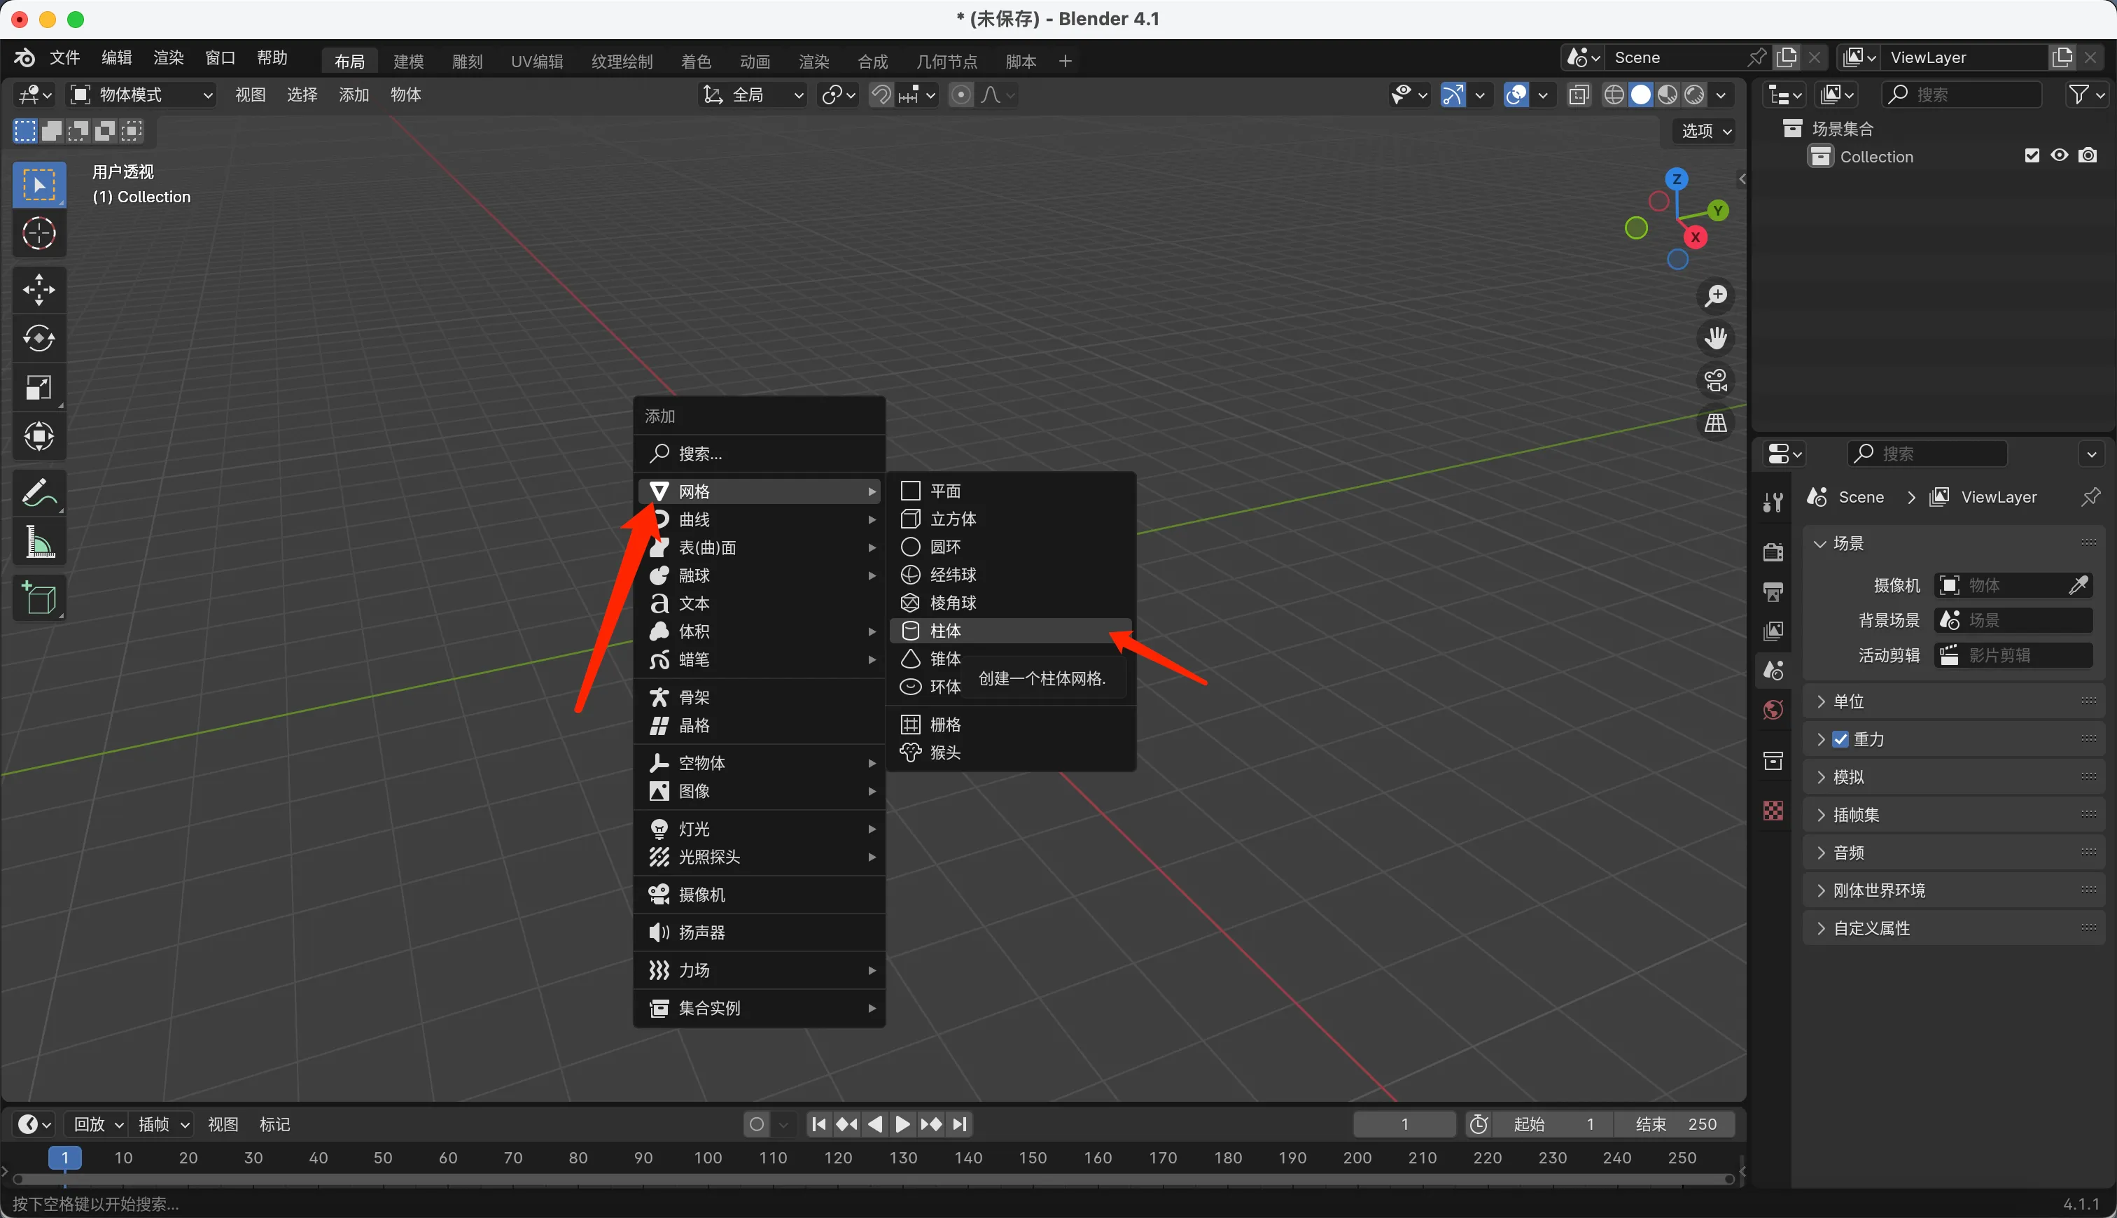Expand the Rigid Body World panel

[x=1878, y=890]
